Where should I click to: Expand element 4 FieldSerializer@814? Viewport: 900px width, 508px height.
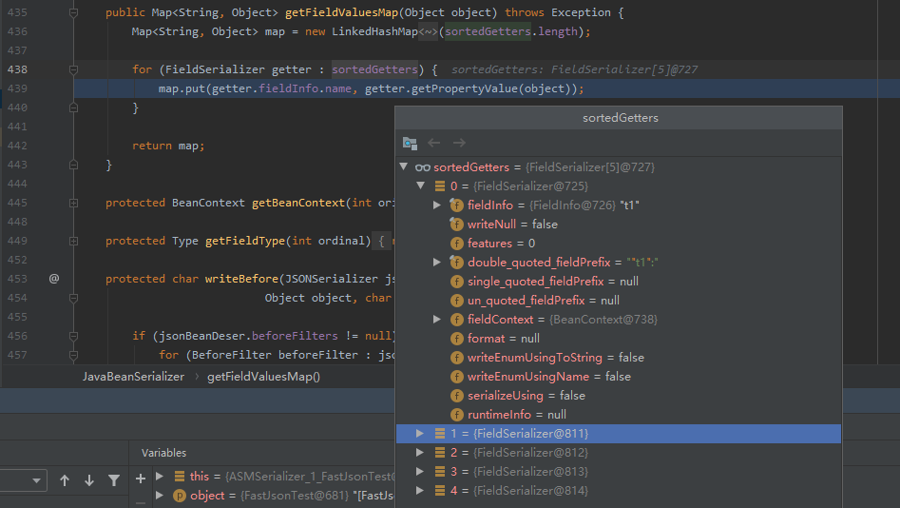pos(420,490)
